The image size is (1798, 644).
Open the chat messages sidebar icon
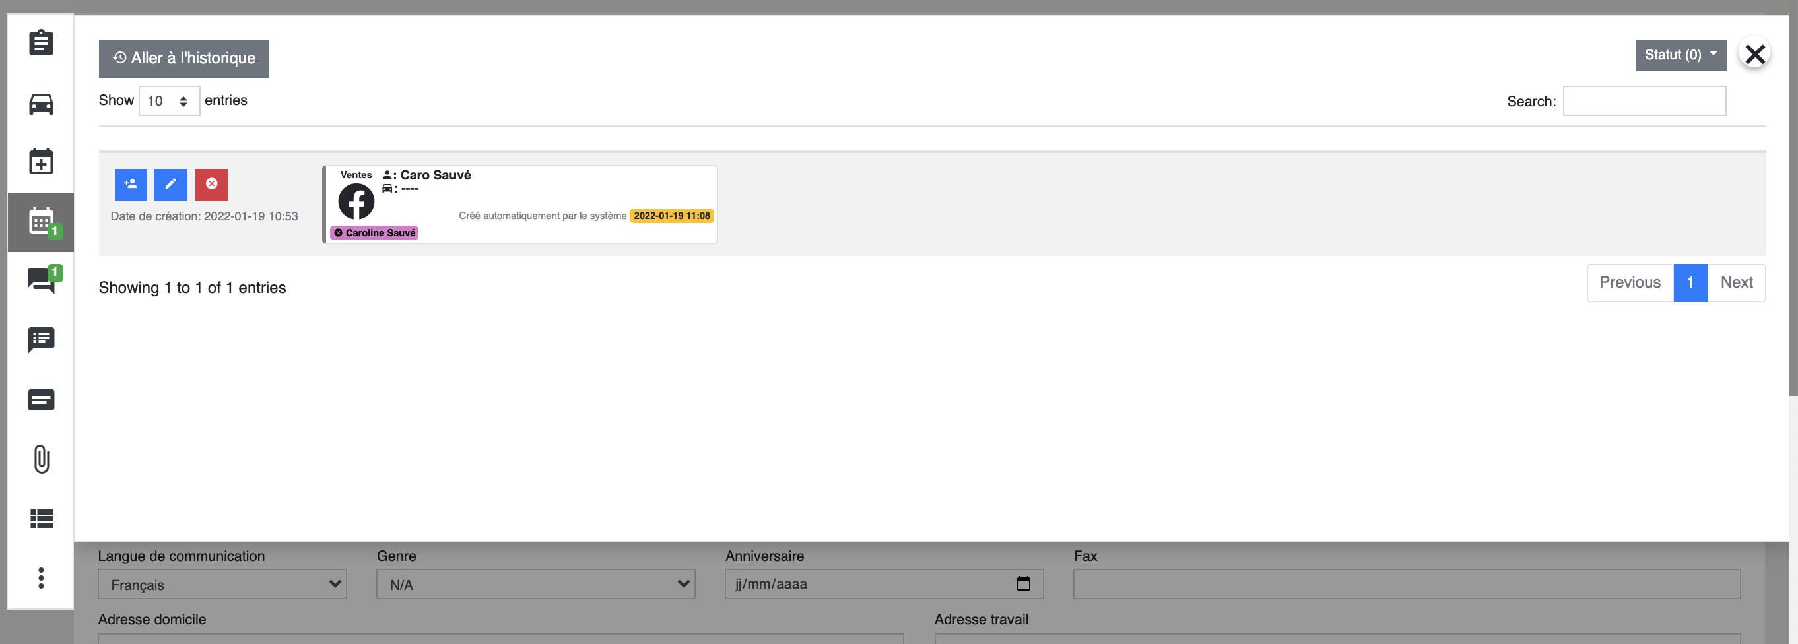41,281
